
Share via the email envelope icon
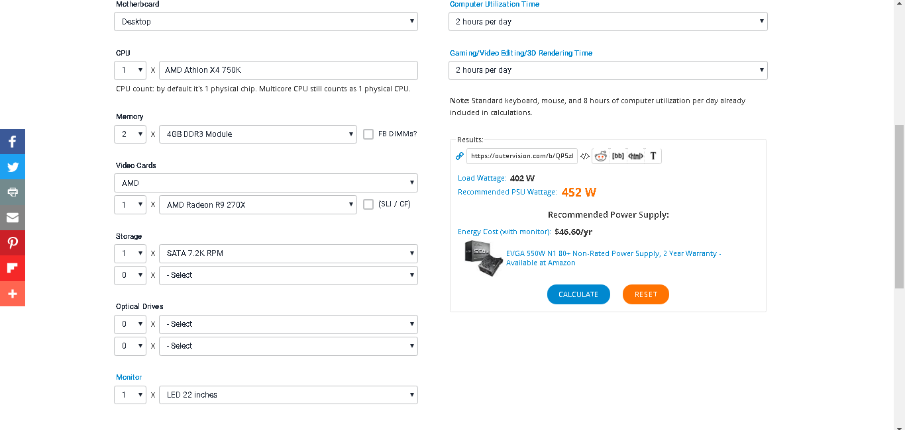pyautogui.click(x=13, y=218)
